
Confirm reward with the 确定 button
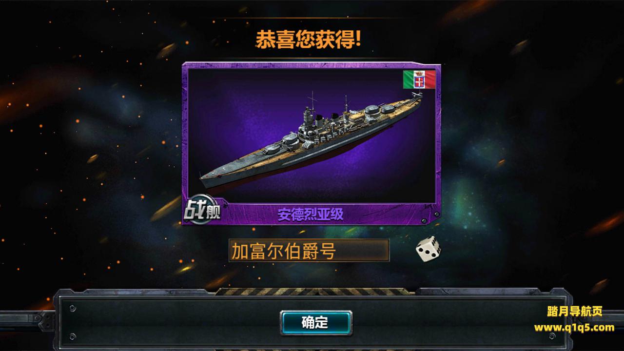[x=315, y=323]
